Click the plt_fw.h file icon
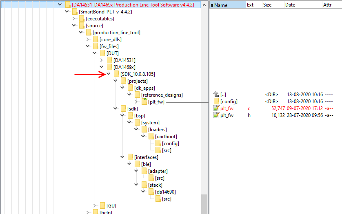Image resolution: width=342 pixels, height=214 pixels. [216, 115]
